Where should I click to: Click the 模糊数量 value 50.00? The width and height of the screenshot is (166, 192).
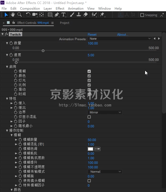92,140
